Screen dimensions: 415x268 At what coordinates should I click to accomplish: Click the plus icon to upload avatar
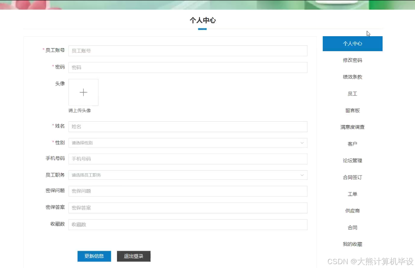[83, 92]
